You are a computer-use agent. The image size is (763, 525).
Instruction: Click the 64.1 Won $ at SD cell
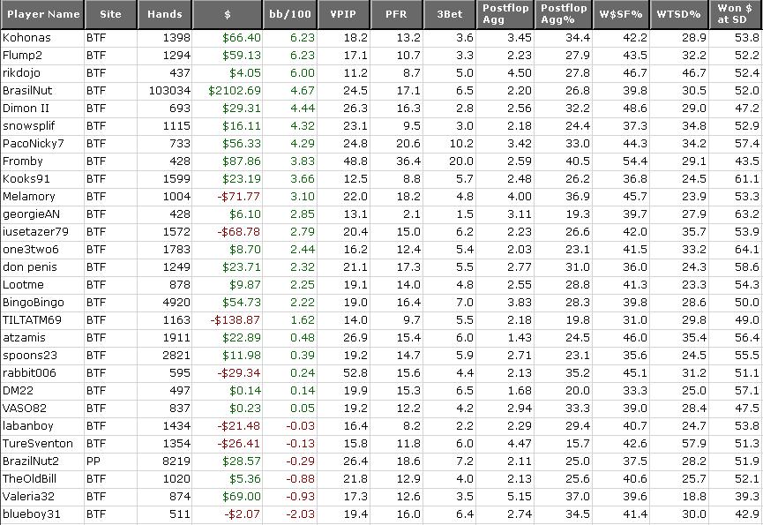[747, 249]
